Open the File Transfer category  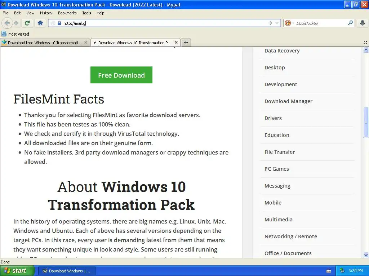pyautogui.click(x=280, y=152)
